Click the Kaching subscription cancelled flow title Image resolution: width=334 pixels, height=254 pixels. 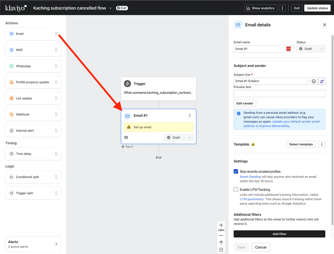coord(70,8)
